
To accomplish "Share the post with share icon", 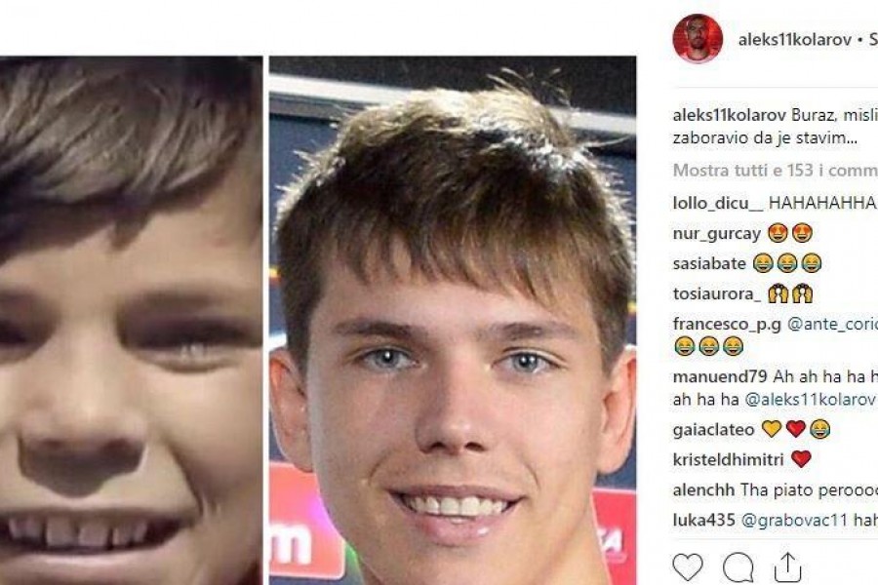I will [787, 567].
